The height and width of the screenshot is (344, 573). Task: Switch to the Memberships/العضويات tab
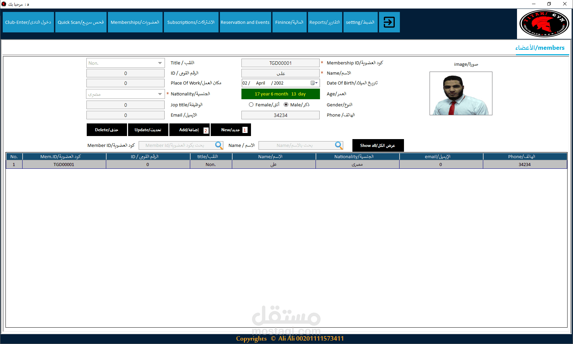click(x=135, y=22)
